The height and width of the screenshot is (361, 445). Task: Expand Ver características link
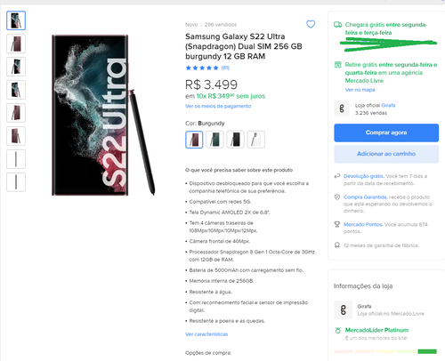pos(206,334)
